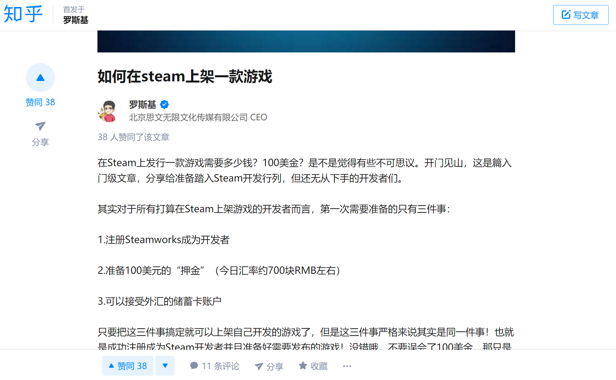Click the 写文章 button
616x380 pixels.
point(580,15)
